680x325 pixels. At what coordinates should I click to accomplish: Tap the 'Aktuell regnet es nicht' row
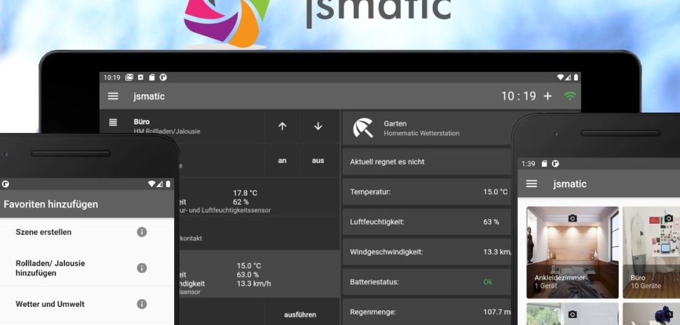tap(426, 162)
